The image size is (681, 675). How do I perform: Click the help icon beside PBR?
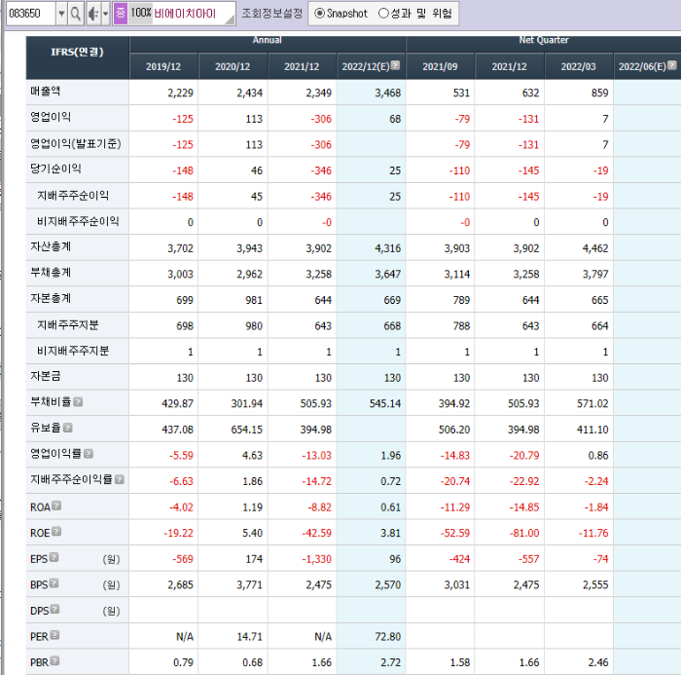pyautogui.click(x=54, y=660)
